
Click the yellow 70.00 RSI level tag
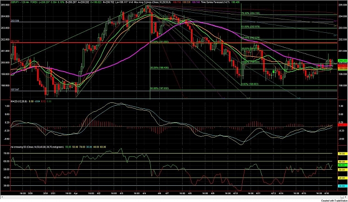tap(342, 154)
